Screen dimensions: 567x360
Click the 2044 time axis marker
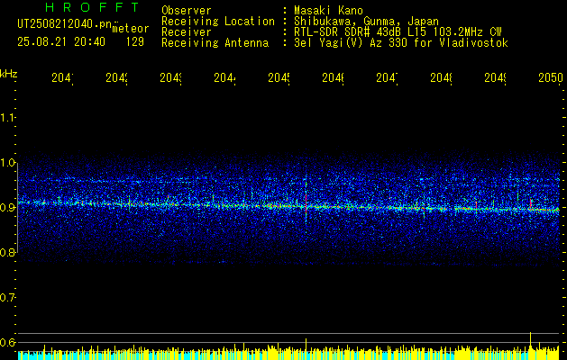point(224,77)
